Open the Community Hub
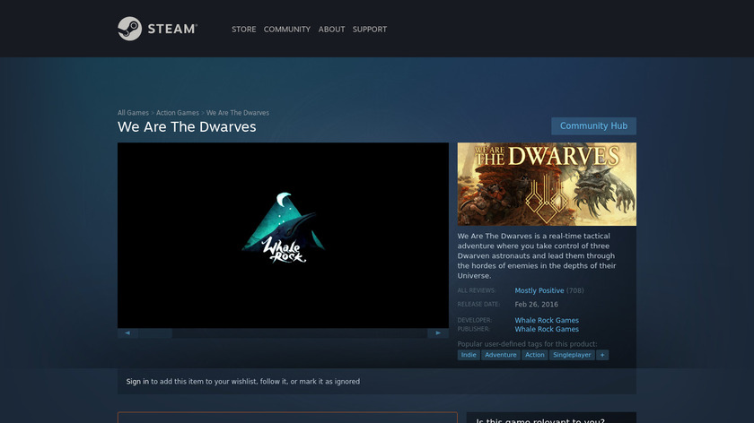The width and height of the screenshot is (754, 423). click(x=593, y=125)
